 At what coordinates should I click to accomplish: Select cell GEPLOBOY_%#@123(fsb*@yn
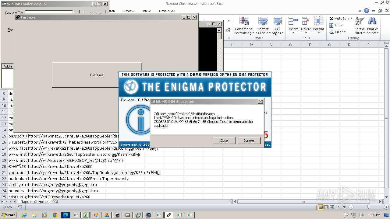pos(95,160)
